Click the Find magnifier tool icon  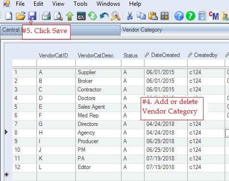coord(116,16)
